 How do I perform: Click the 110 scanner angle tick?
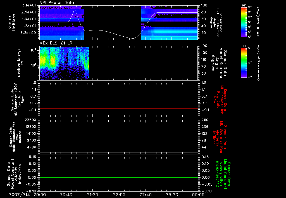coord(204,60)
